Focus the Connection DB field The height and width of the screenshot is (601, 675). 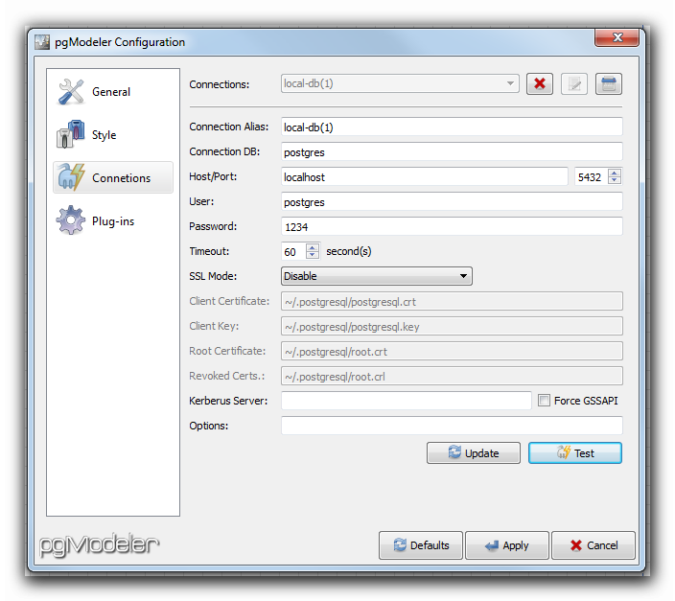452,152
